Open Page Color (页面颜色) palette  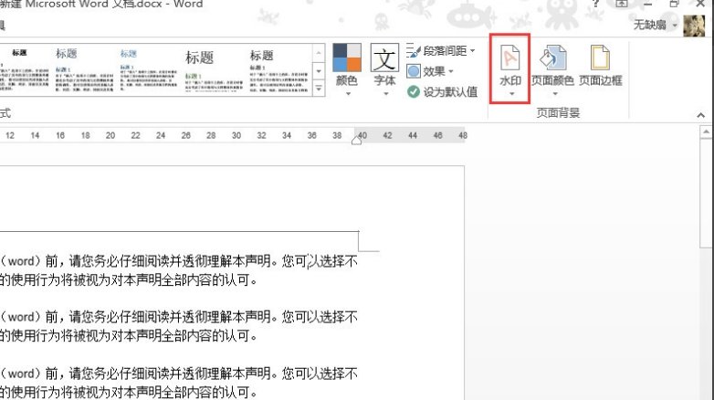click(552, 69)
